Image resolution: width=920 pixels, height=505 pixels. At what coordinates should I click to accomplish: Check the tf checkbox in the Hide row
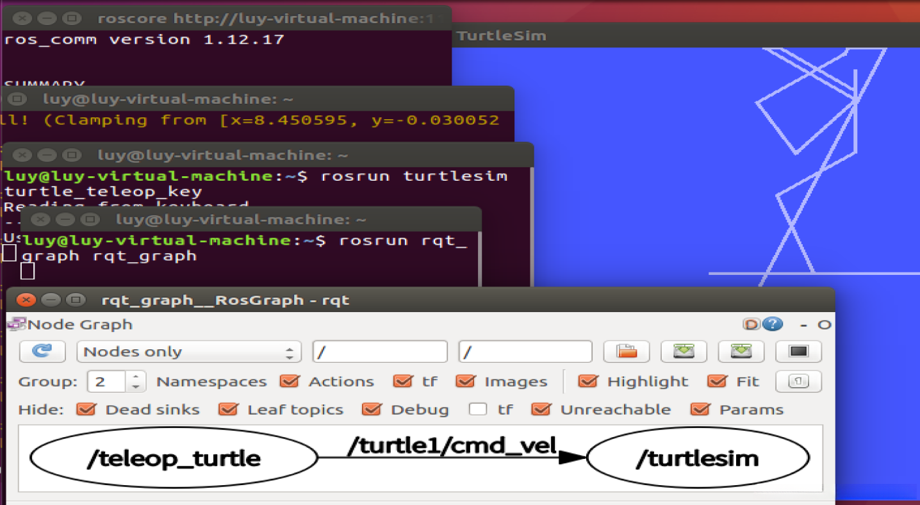(478, 410)
